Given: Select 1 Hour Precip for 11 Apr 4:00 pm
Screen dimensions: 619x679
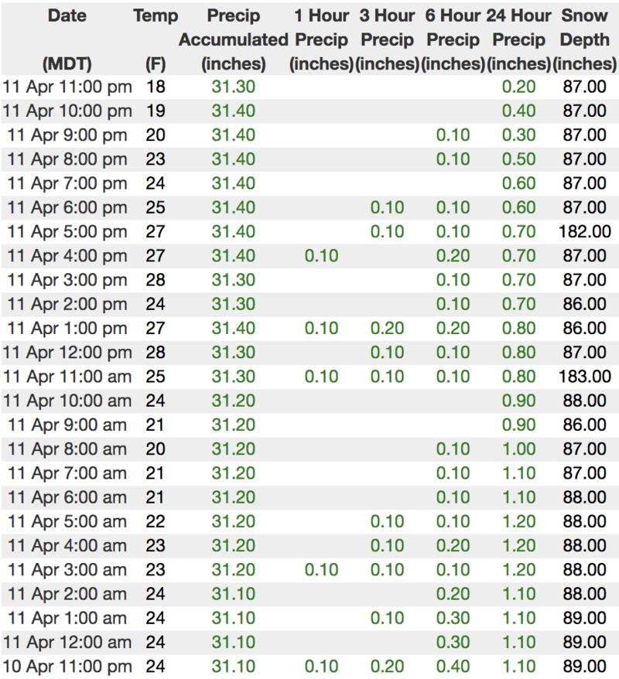Looking at the screenshot, I should pyautogui.click(x=321, y=255).
